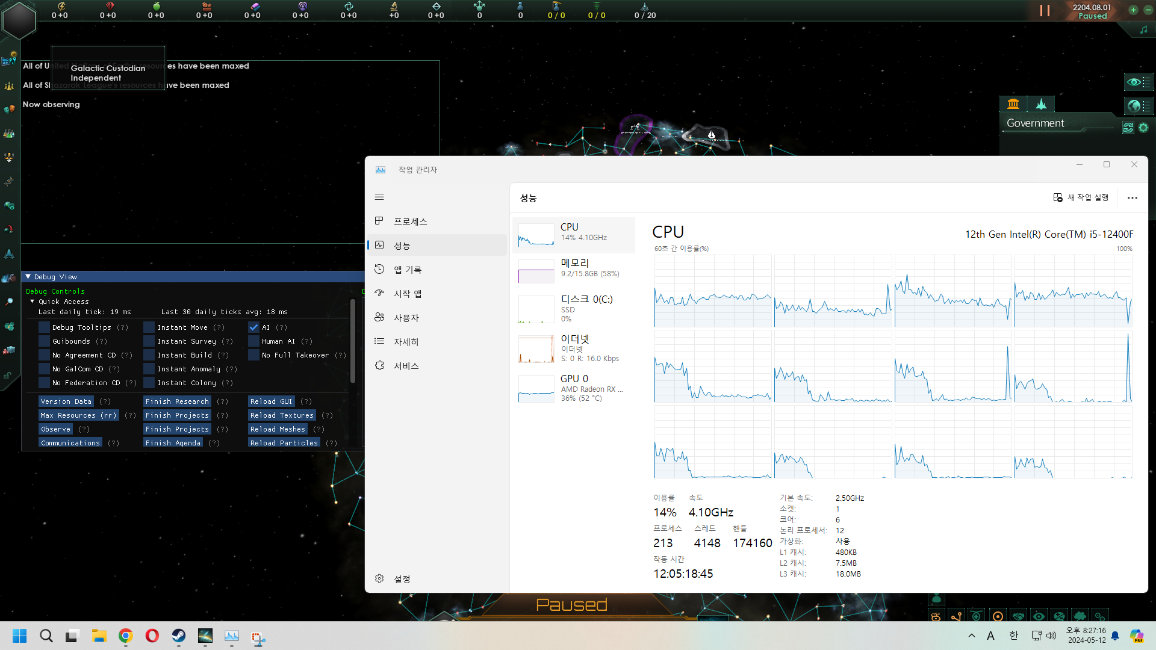Click the hamburger menu icon in Task Manager
The image size is (1156, 650).
[379, 197]
